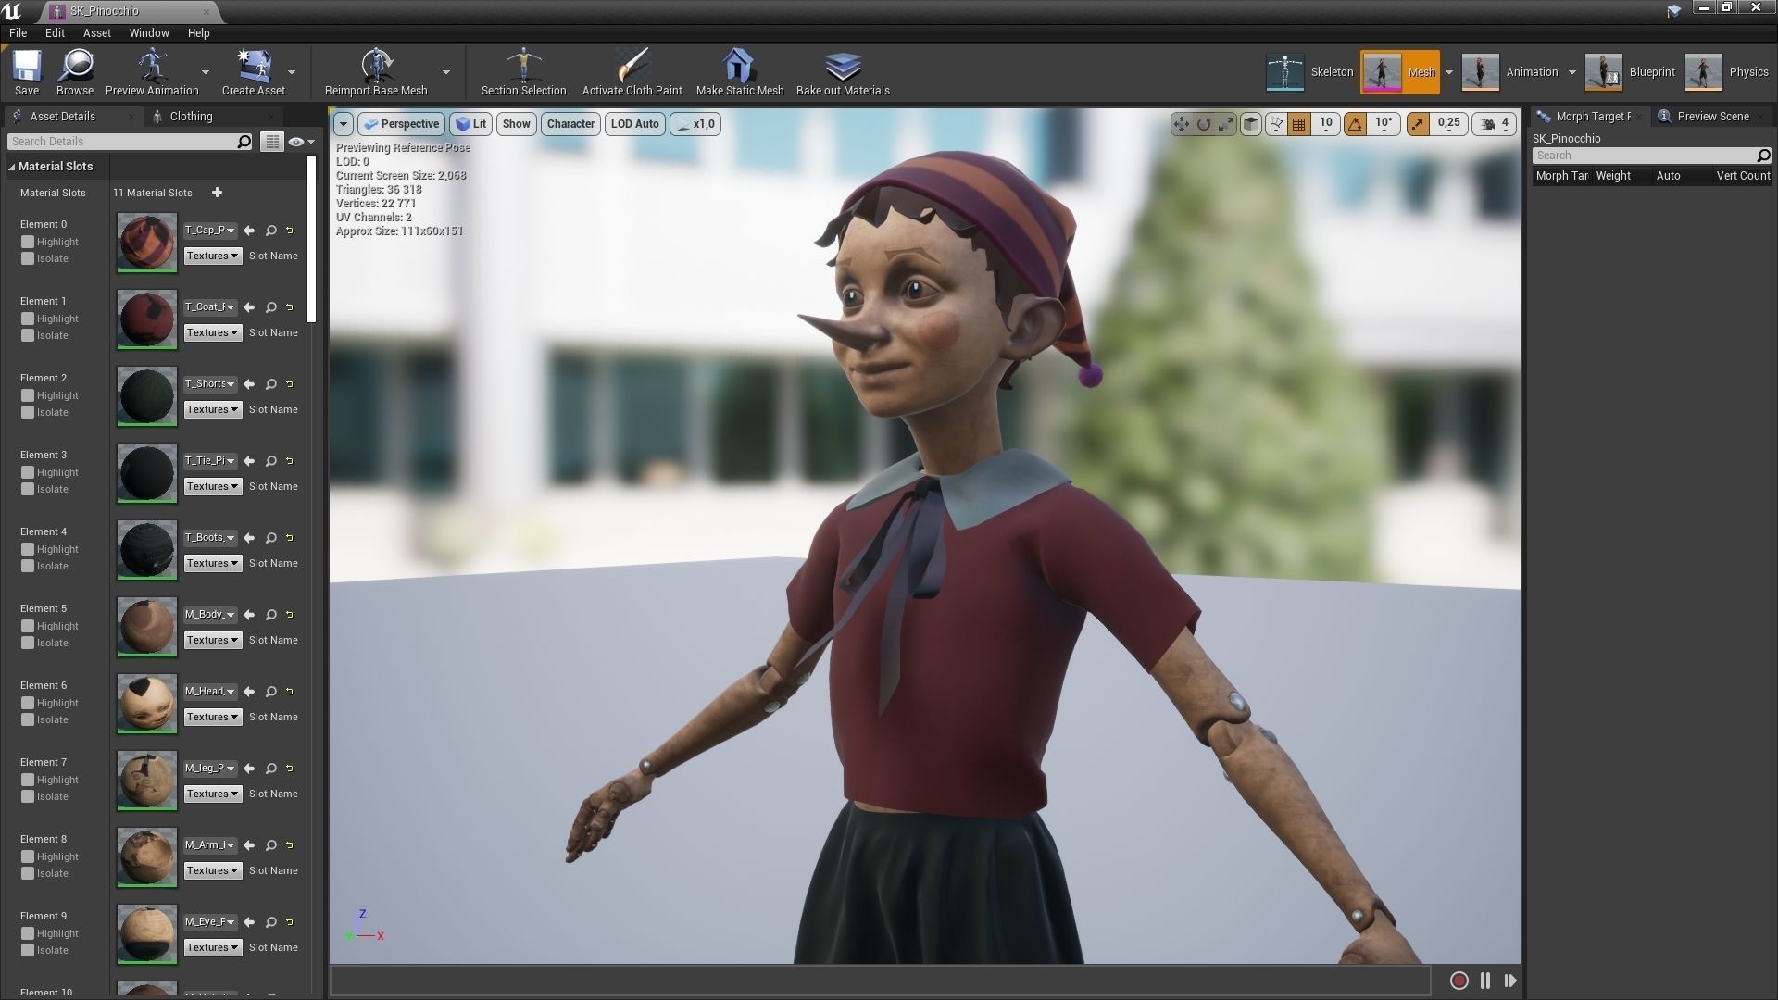Click the Morph Target search field
This screenshot has width=1778, height=1000.
(1645, 156)
